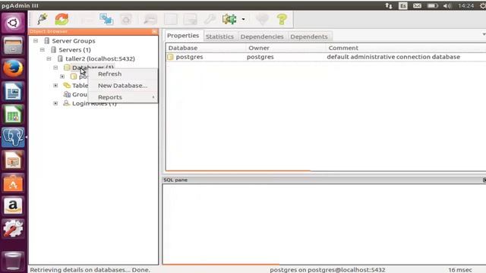Open System Settings from the launcher
This screenshot has height=273, width=486.
tap(13, 229)
